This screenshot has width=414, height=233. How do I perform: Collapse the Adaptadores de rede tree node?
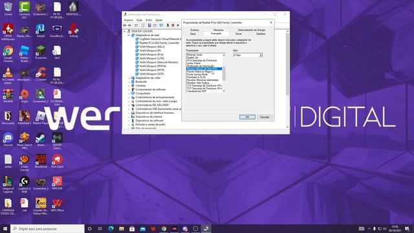[129, 35]
